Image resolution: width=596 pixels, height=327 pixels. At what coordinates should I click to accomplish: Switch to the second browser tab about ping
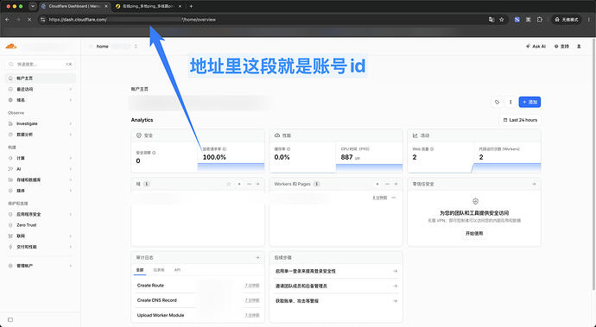pos(149,6)
